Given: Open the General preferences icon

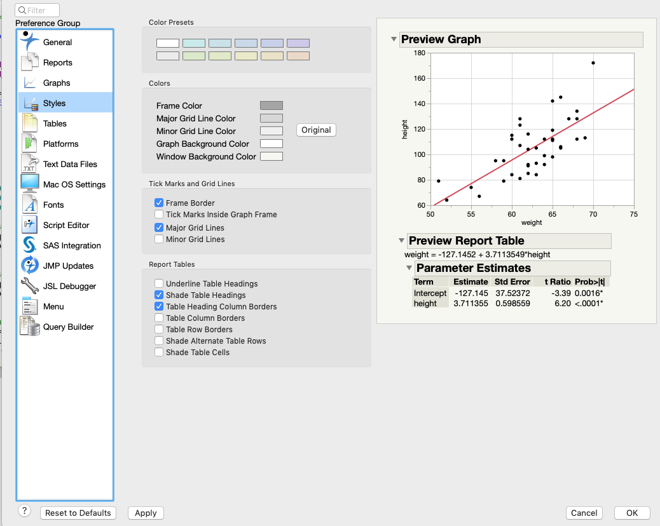Looking at the screenshot, I should pos(30,41).
